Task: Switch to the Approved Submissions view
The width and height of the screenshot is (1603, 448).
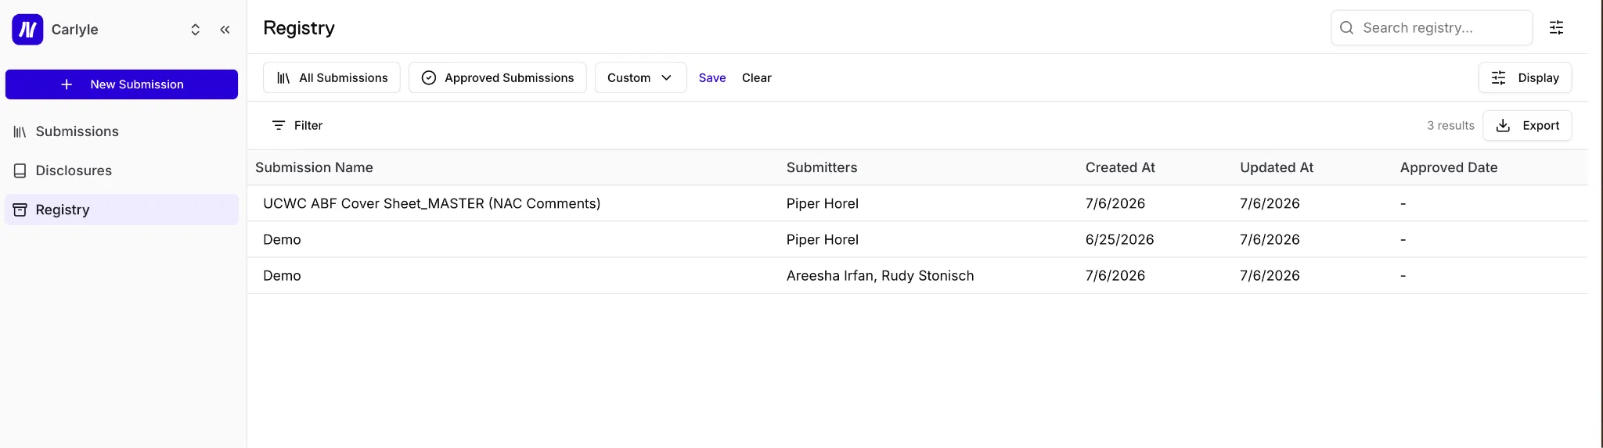Action: [498, 77]
